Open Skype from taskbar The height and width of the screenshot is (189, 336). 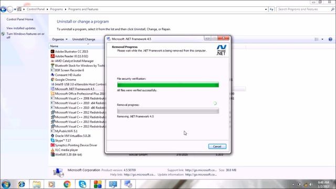(x=82, y=184)
